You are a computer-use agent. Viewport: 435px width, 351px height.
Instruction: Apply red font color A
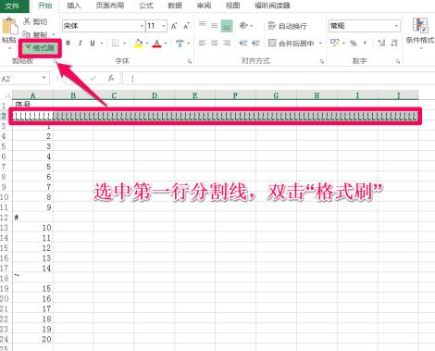156,44
